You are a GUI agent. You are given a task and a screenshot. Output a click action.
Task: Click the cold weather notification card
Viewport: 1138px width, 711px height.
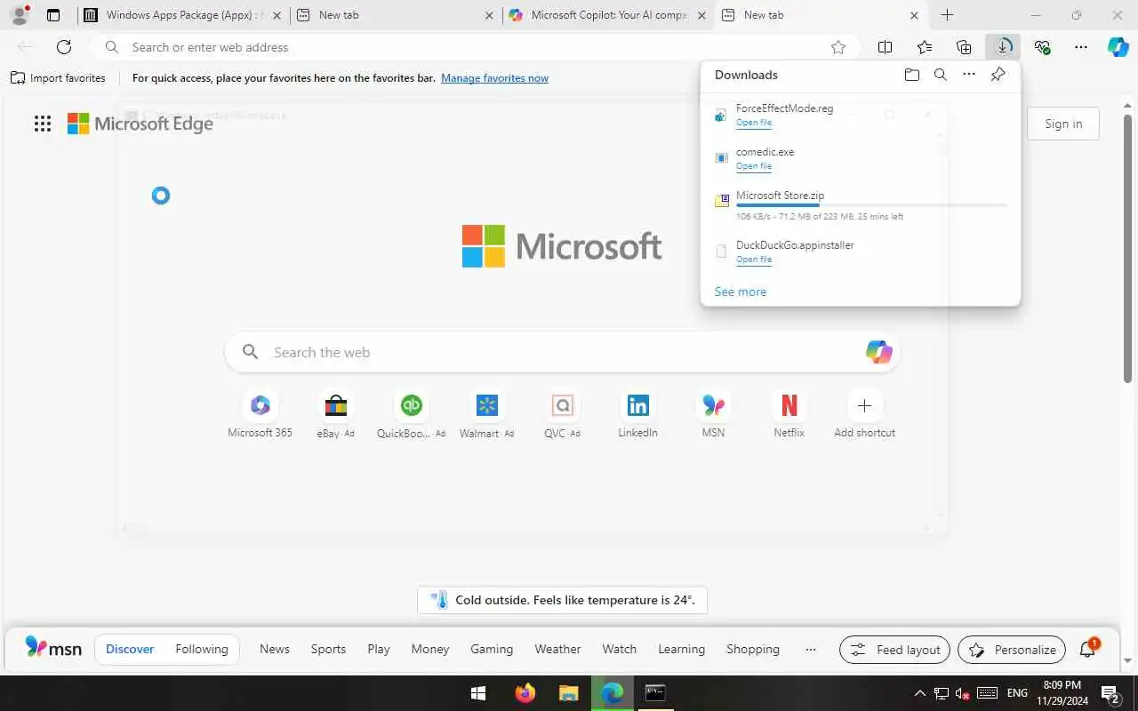pyautogui.click(x=562, y=600)
